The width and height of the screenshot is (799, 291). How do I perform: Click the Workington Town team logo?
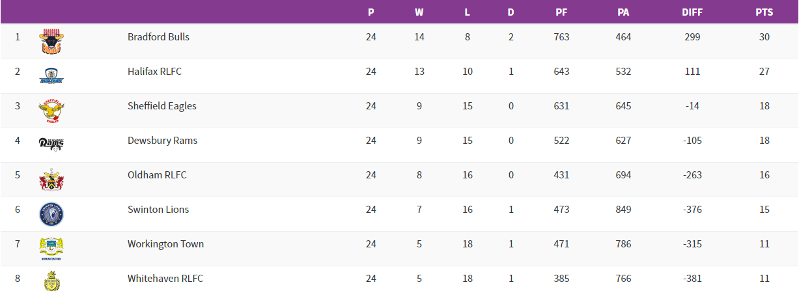click(x=51, y=248)
